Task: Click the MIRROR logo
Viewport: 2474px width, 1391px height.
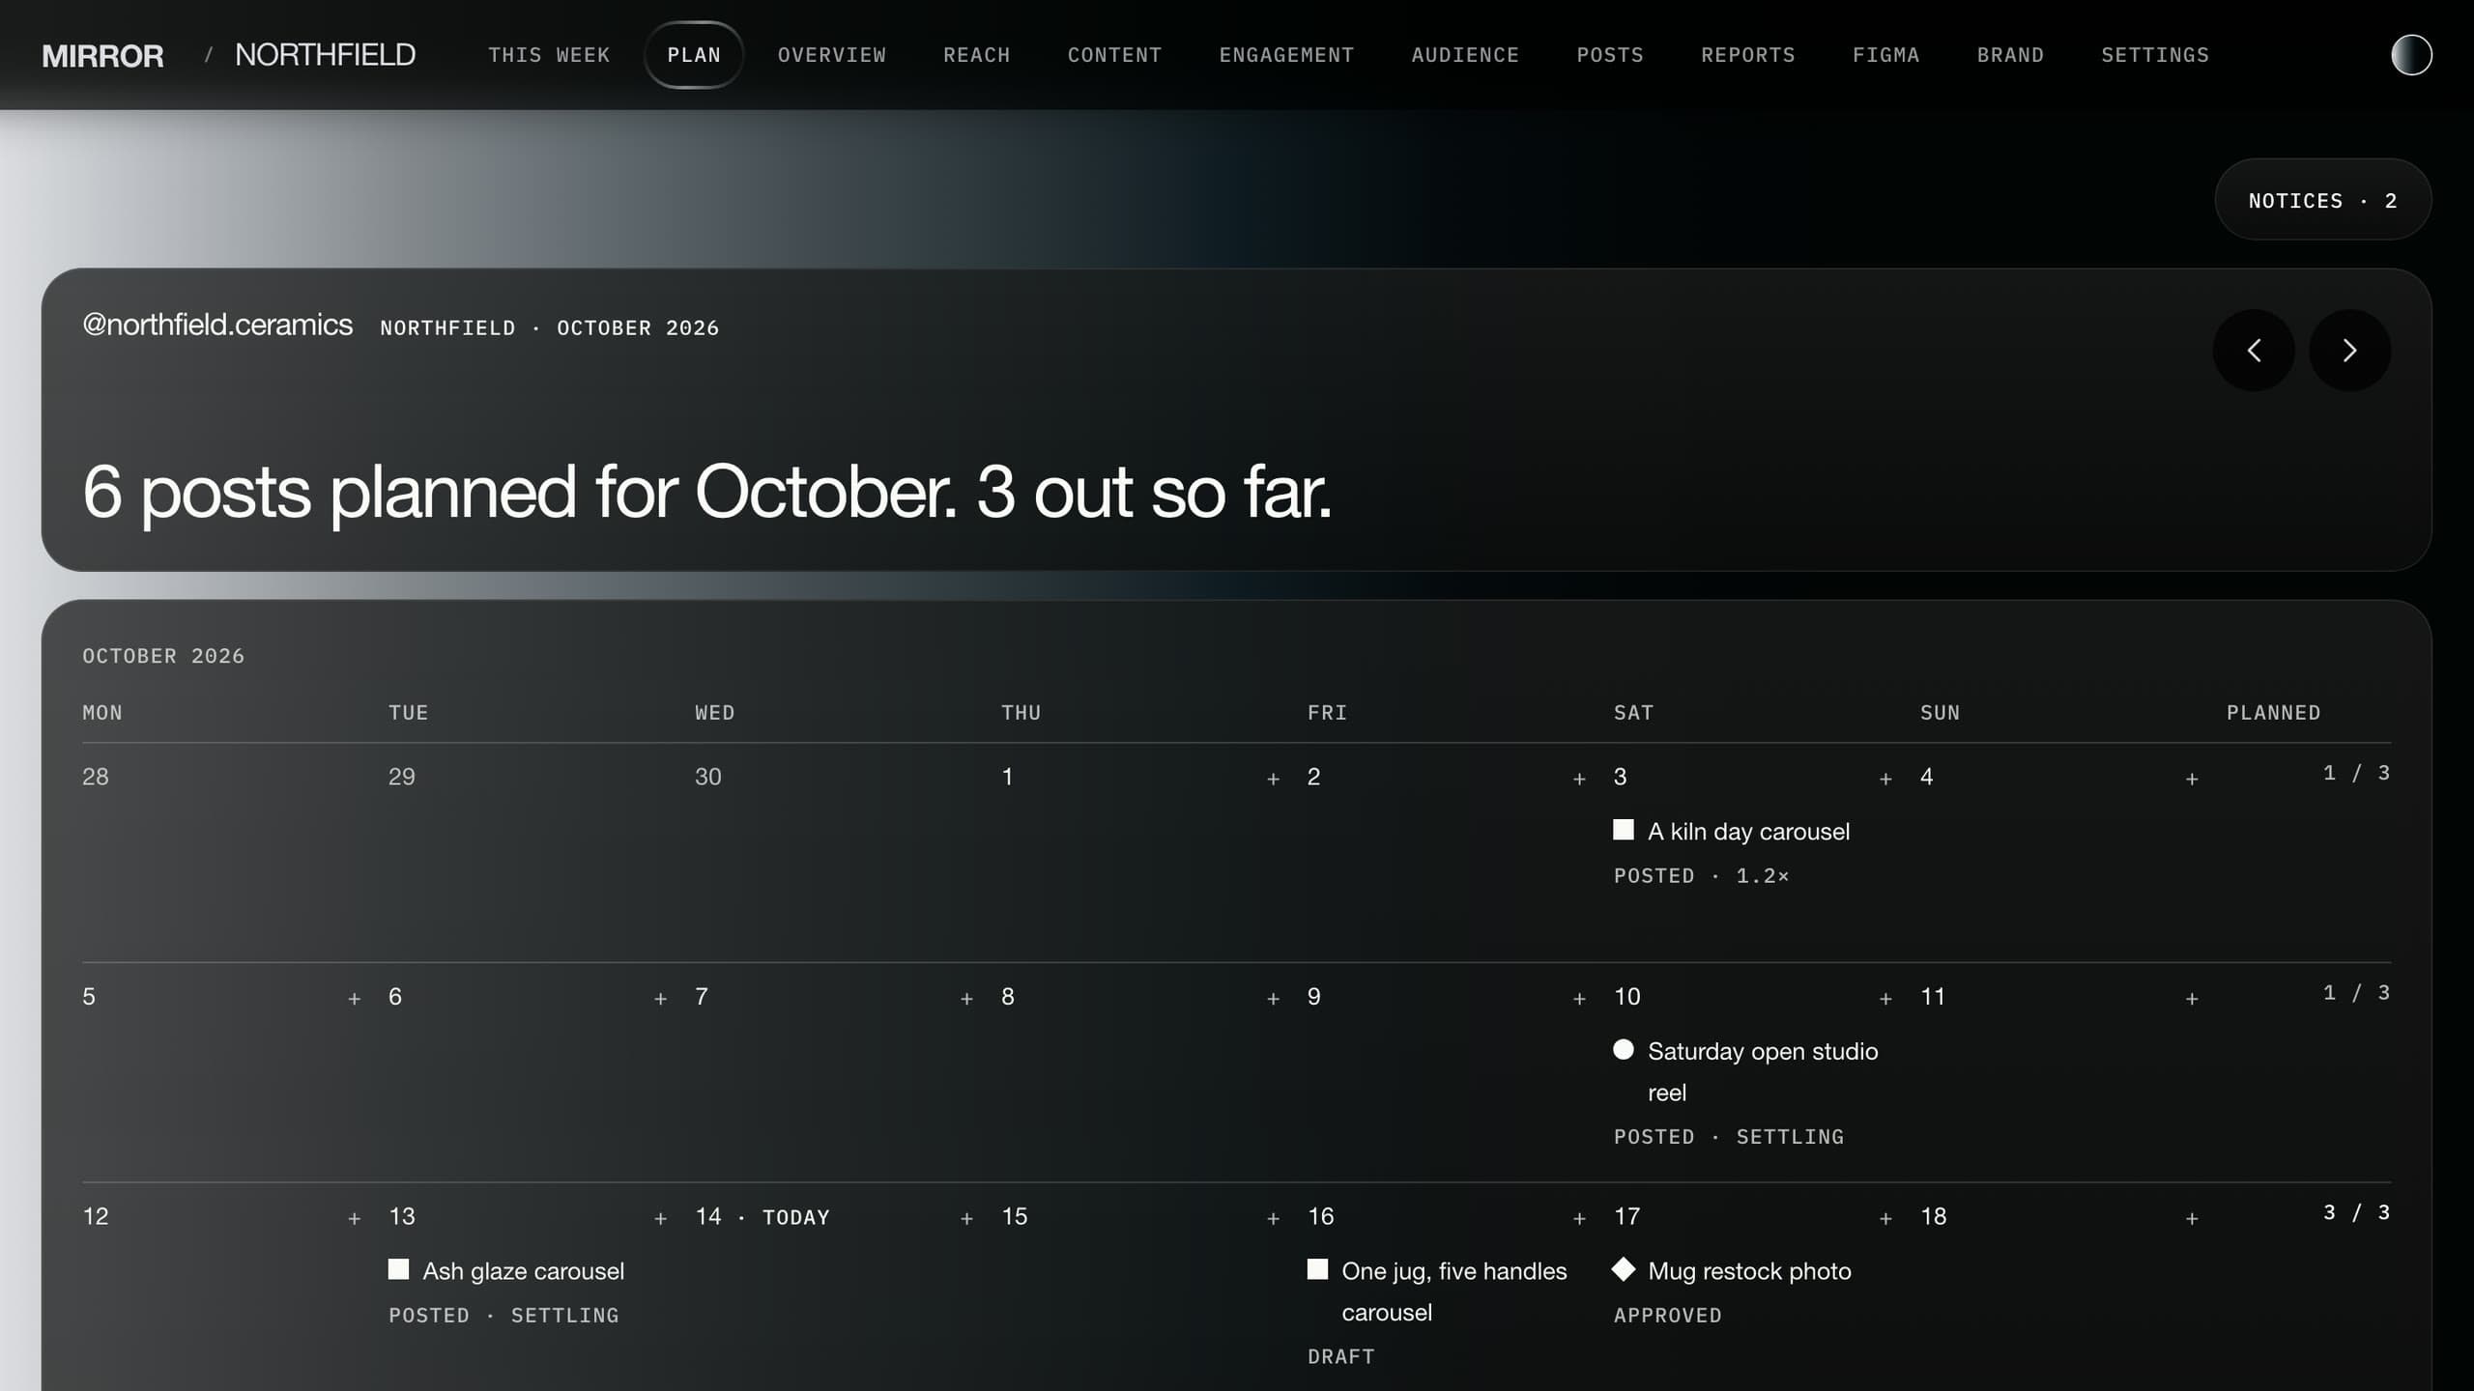Action: pyautogui.click(x=102, y=56)
